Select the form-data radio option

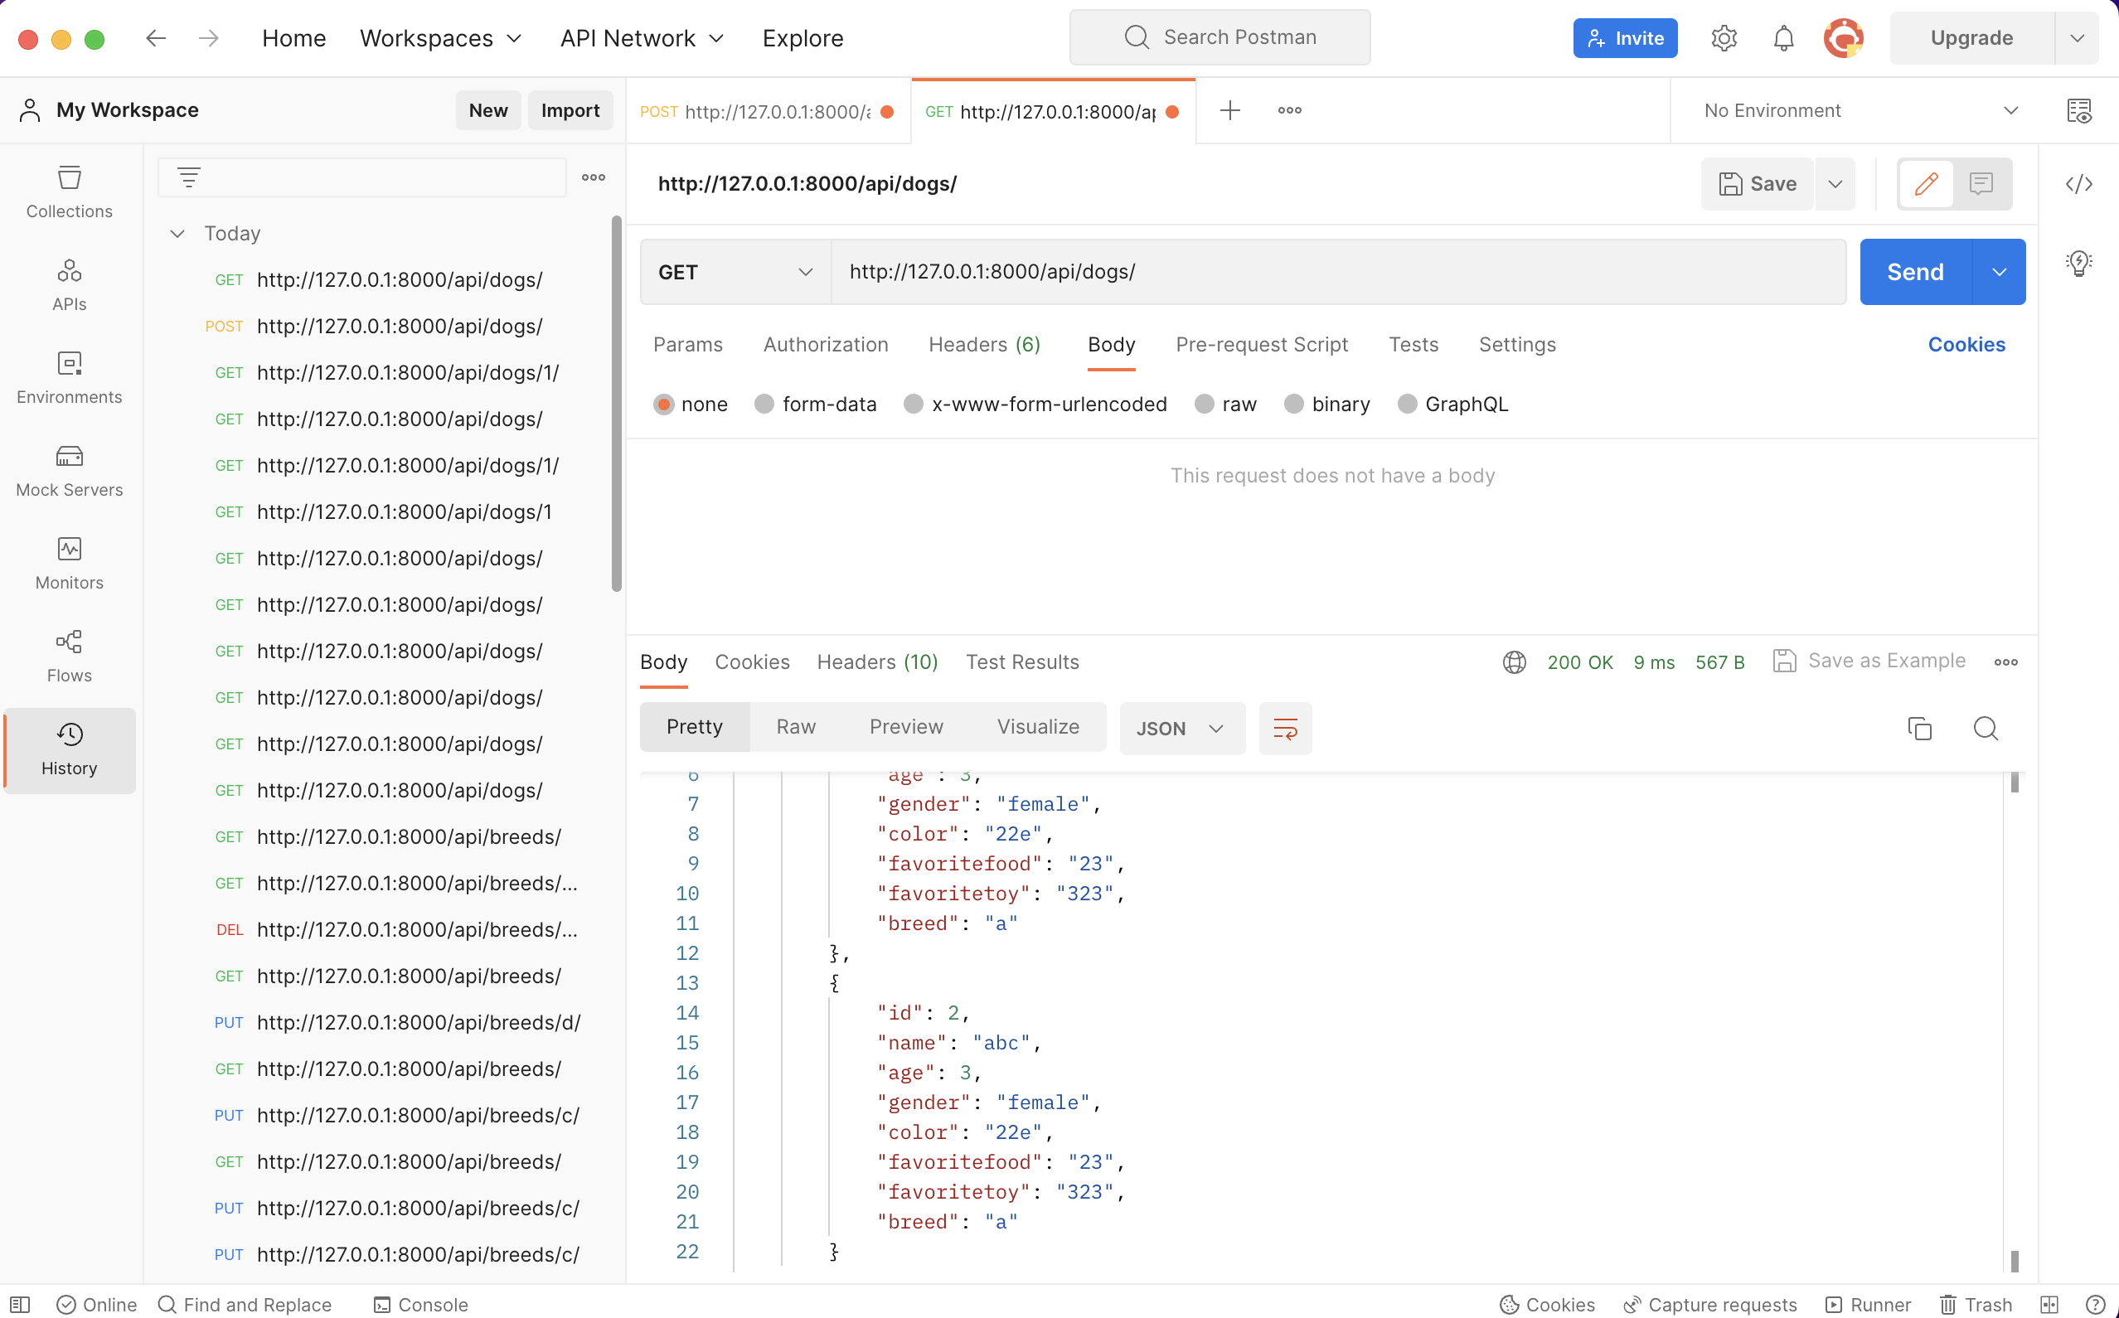pos(764,404)
